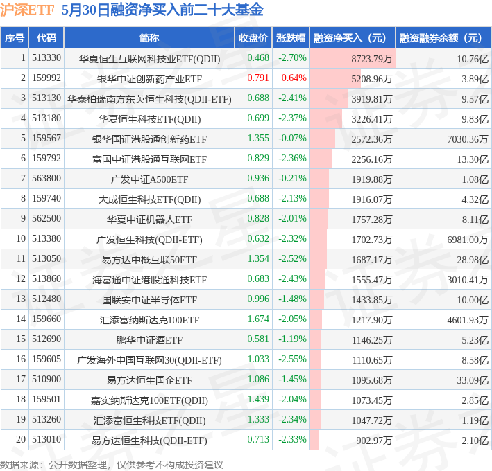Click the 代码 column header
The width and height of the screenshot is (492, 471).
(46, 38)
